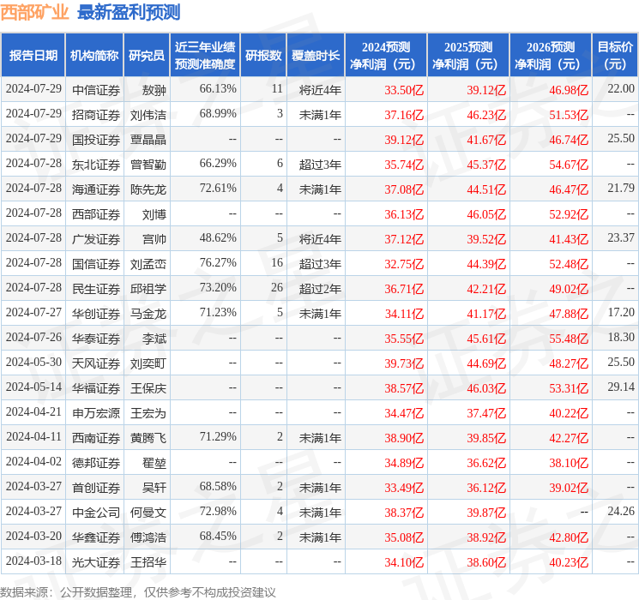Screen dimensions: 639x600
Task: Click 民生证券's report count 26
Action: click(x=277, y=288)
